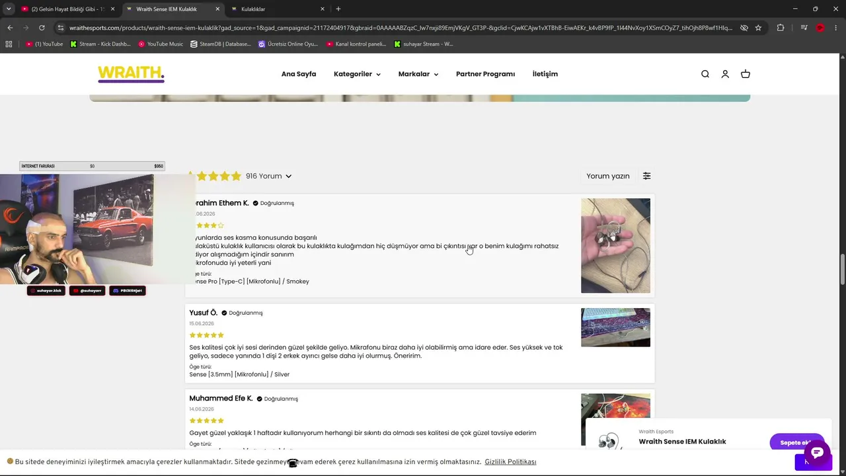Open the Chrome extensions puzzle icon

coord(781,28)
